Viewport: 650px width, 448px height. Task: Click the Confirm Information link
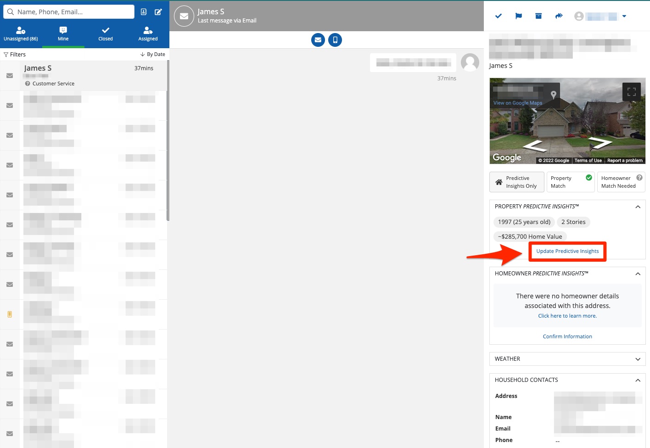tap(567, 336)
